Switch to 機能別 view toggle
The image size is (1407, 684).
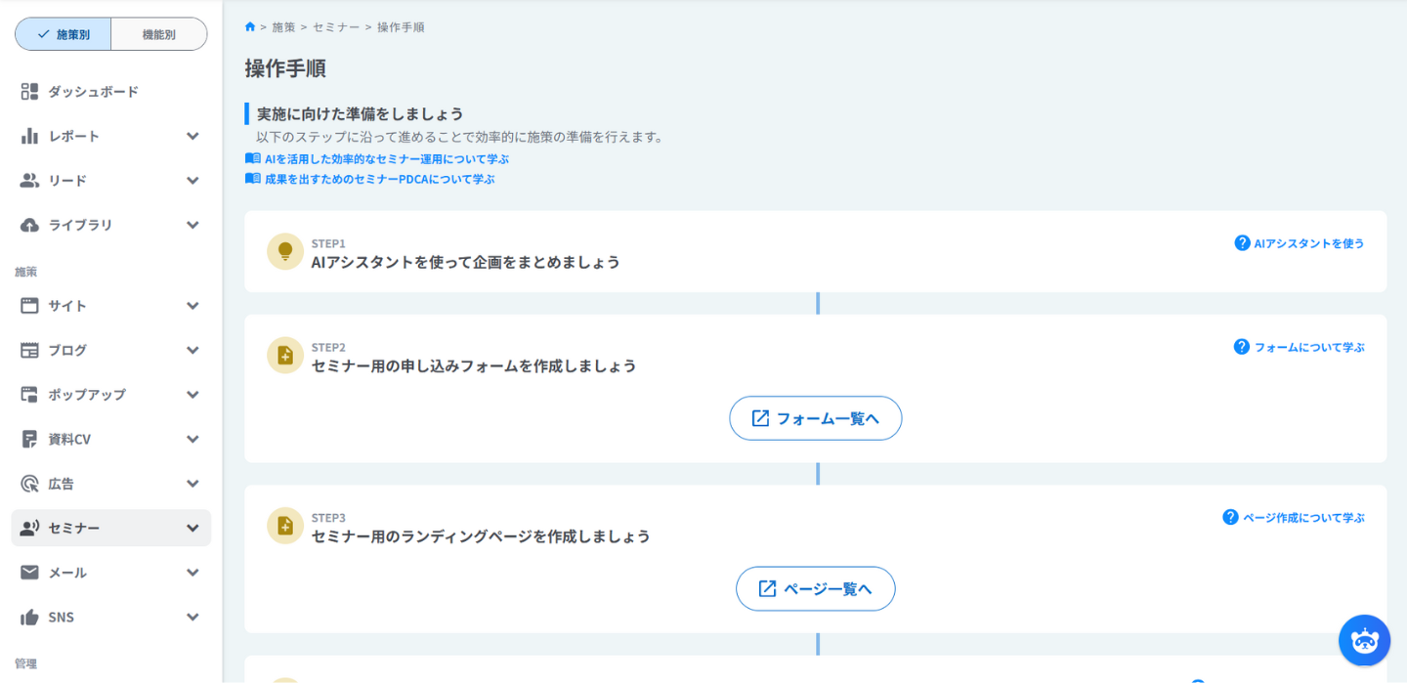[x=159, y=34]
